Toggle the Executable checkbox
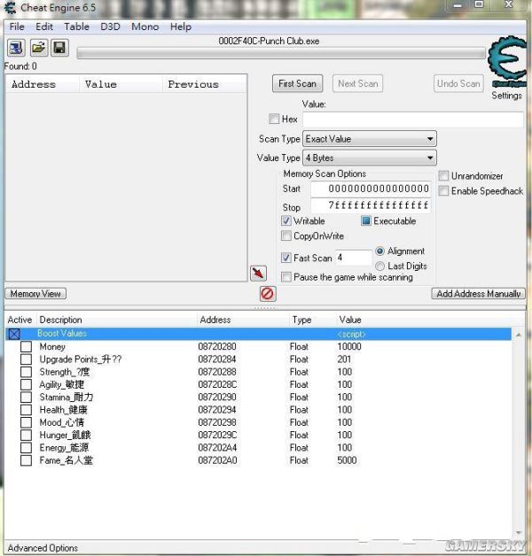532x556 pixels. pos(366,221)
